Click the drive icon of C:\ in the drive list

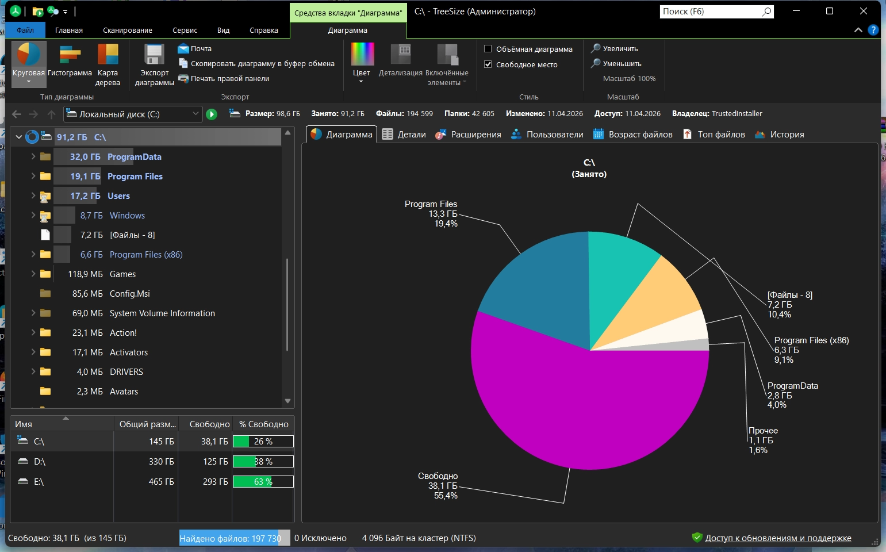tap(23, 440)
